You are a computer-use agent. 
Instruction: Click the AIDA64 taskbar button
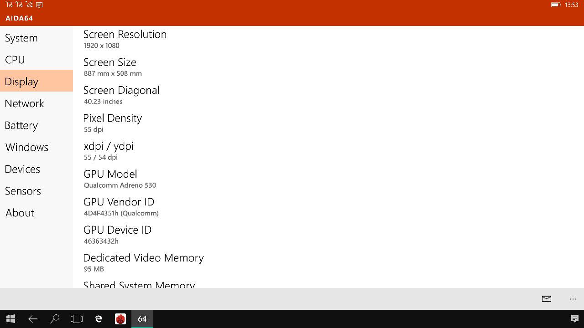pyautogui.click(x=142, y=319)
